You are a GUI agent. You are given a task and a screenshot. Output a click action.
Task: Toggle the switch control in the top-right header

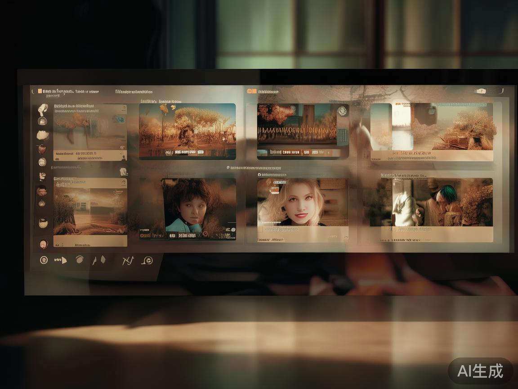481,91
